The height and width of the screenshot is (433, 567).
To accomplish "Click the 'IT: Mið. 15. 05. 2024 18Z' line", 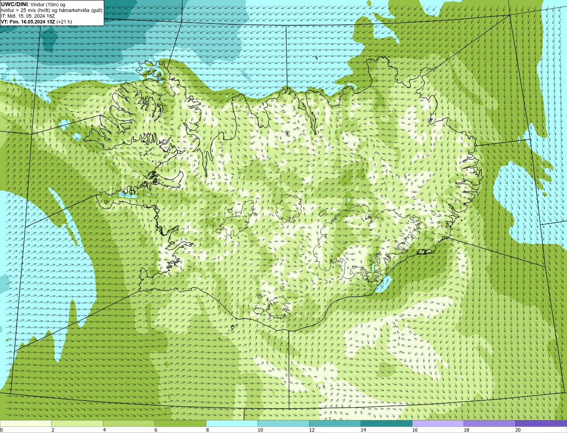I will point(28,16).
